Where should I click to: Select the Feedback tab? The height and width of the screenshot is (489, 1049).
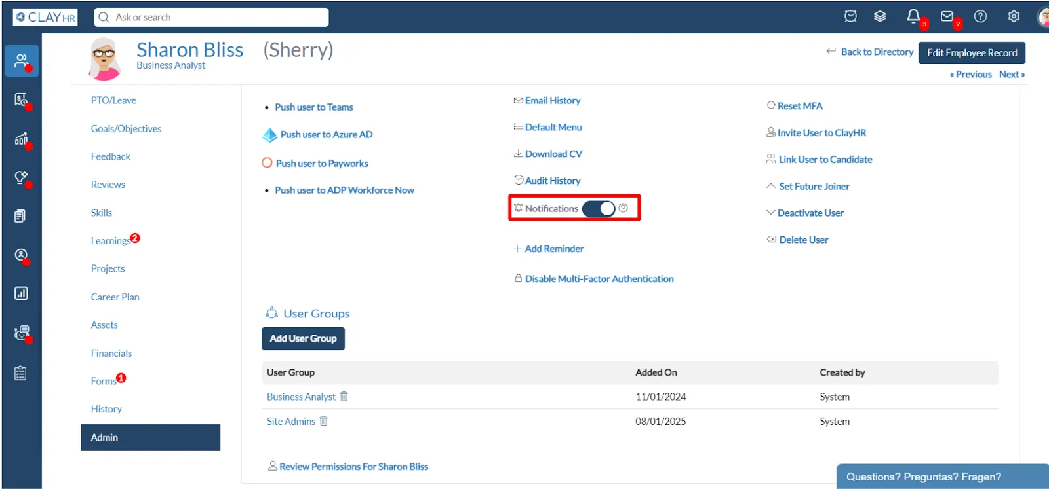click(110, 156)
